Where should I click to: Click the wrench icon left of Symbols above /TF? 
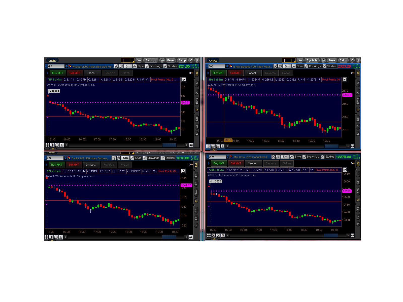pos(139,60)
